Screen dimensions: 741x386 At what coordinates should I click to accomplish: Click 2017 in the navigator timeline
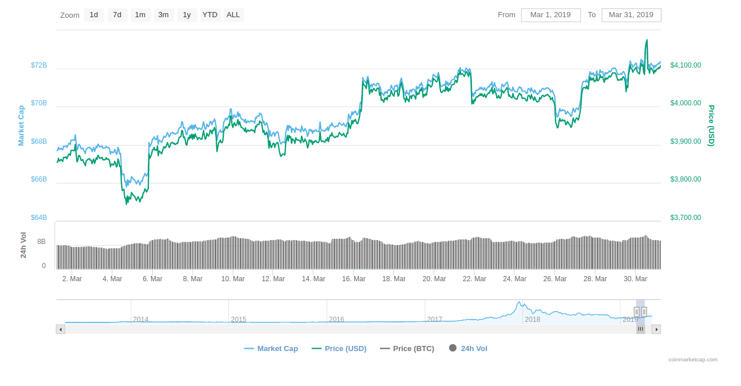pos(434,320)
